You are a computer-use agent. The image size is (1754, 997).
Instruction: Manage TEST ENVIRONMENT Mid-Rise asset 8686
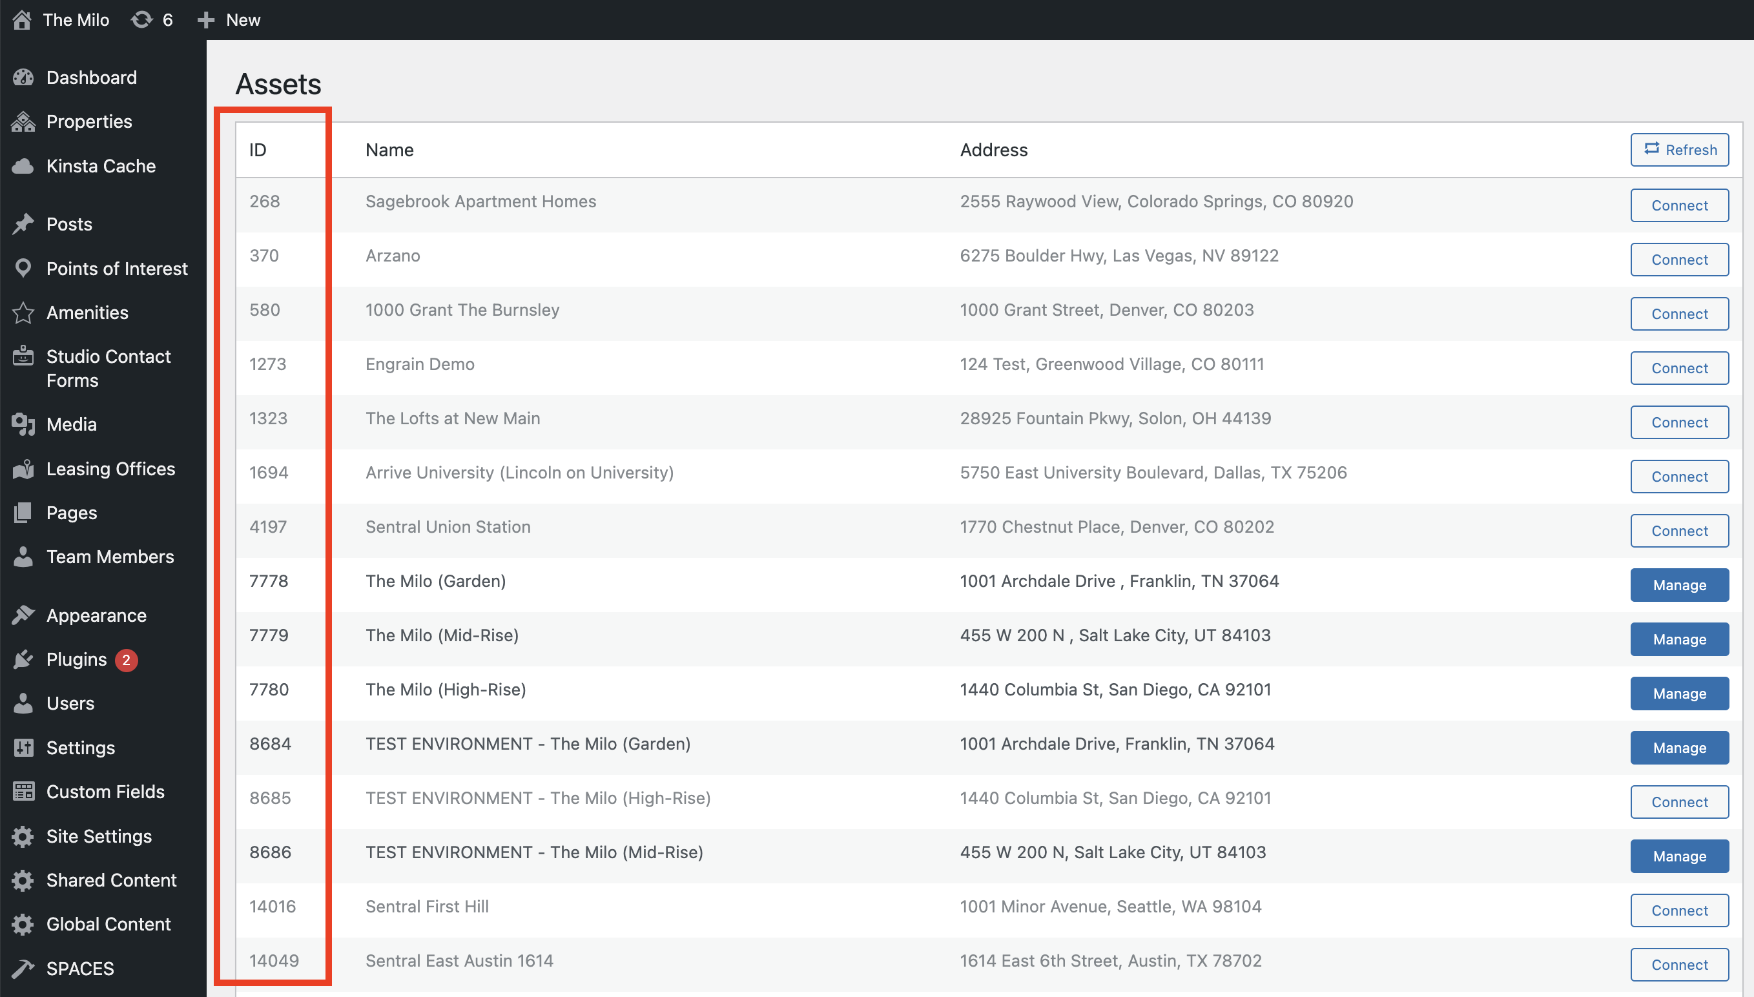pyautogui.click(x=1679, y=856)
